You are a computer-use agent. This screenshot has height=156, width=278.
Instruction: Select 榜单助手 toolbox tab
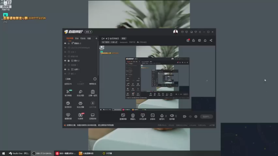[93, 84]
